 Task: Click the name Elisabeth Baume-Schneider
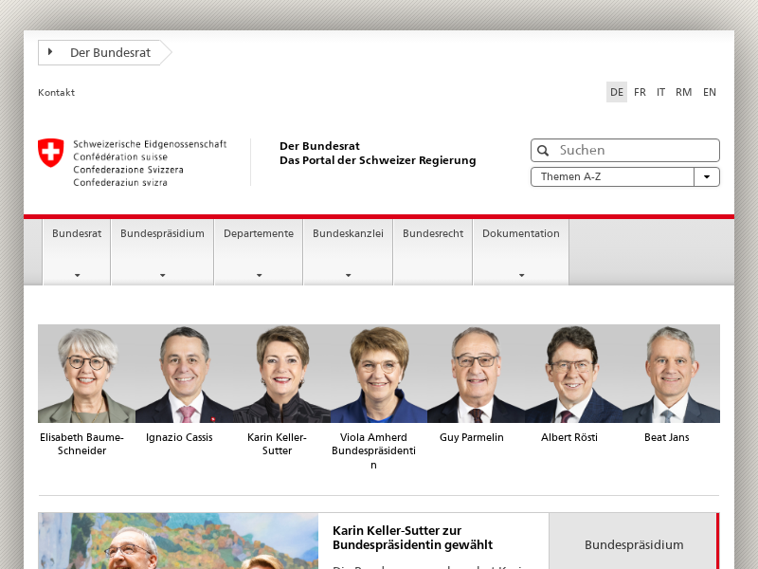[81, 444]
